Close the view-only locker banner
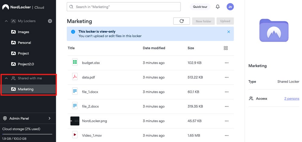 point(229,32)
